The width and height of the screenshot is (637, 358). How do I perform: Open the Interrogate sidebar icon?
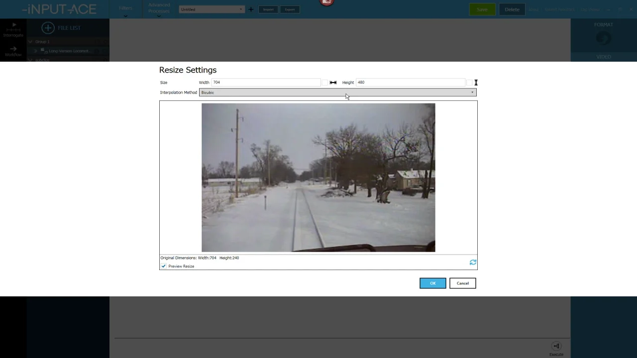pyautogui.click(x=13, y=30)
